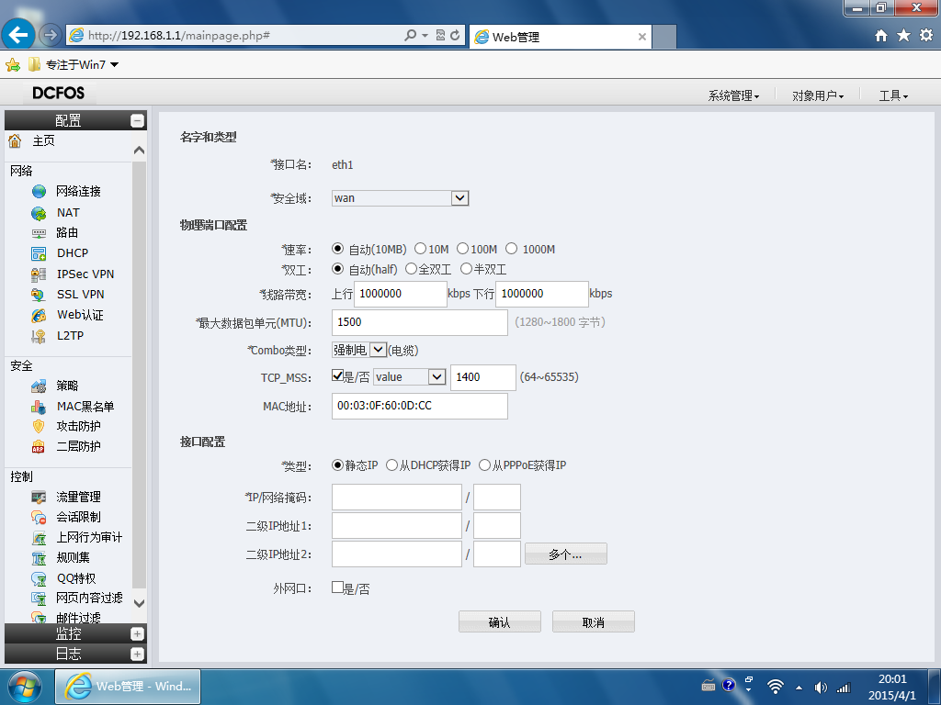Open the browser home icon
Image resolution: width=941 pixels, height=705 pixels.
[x=881, y=36]
